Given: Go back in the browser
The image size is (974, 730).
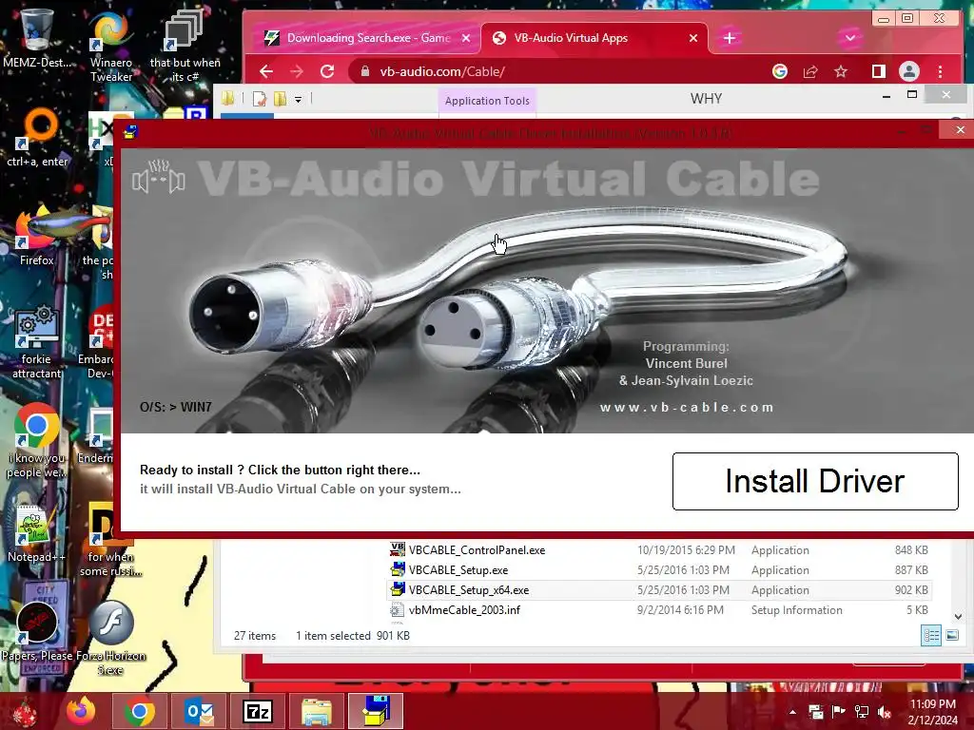Looking at the screenshot, I should point(266,71).
